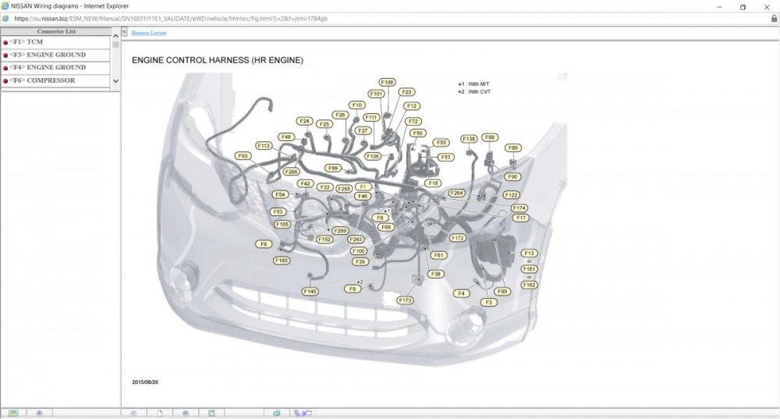Click the green page icon in bottom toolbar

[212, 414]
